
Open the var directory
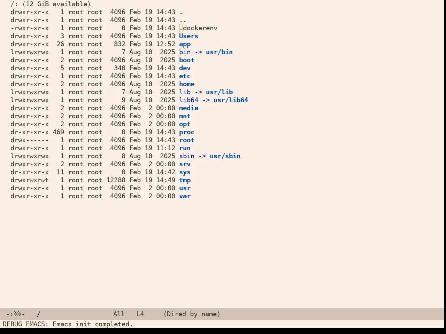[185, 196]
